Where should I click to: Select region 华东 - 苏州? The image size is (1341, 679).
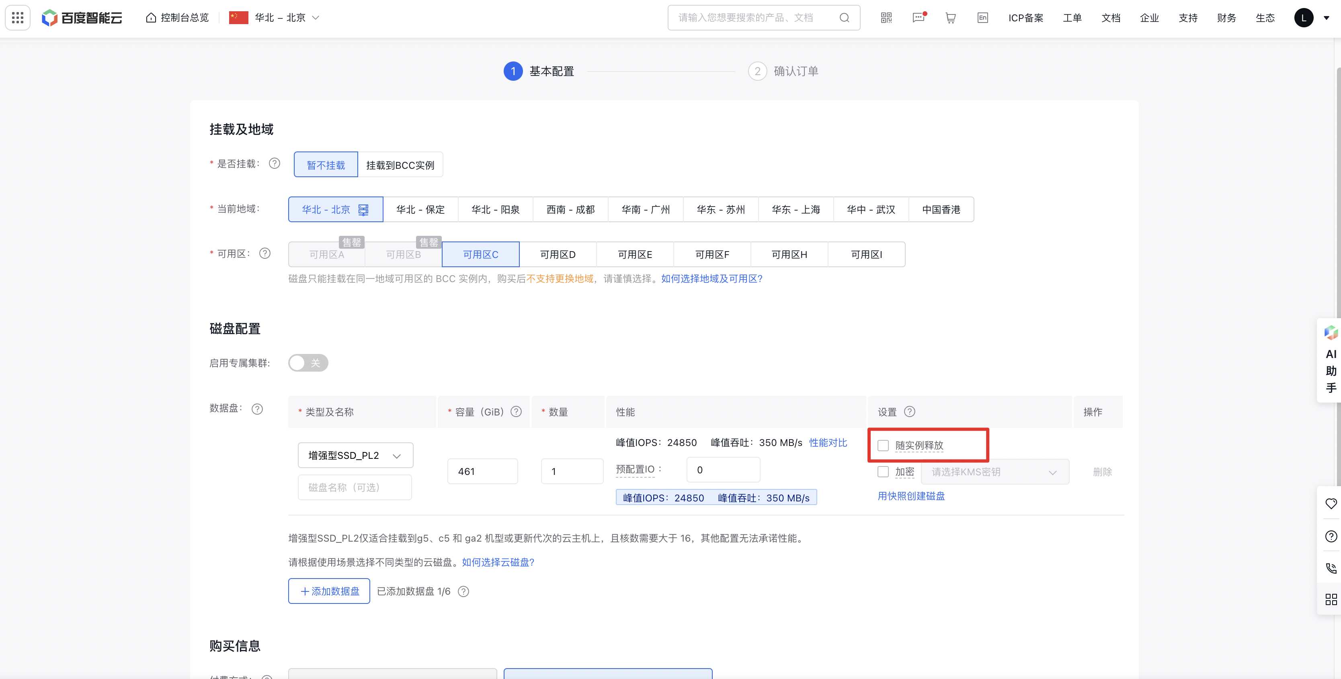[720, 210]
